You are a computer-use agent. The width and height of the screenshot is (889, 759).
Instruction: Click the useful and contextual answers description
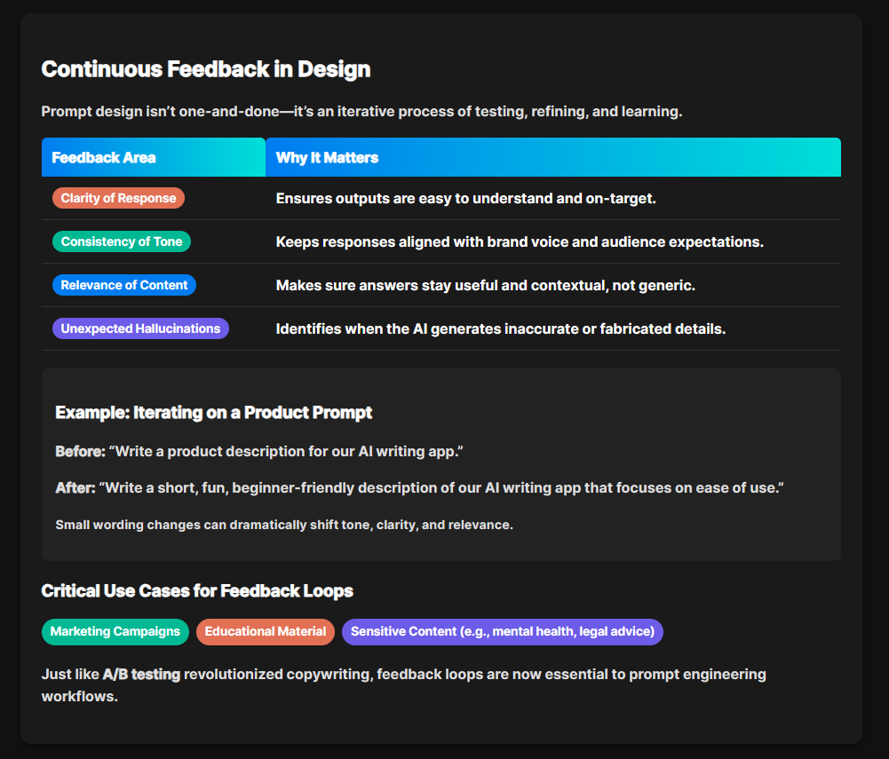tap(485, 286)
